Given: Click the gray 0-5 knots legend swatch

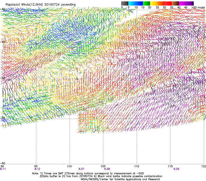Looking at the screenshot, I should coord(125,3).
